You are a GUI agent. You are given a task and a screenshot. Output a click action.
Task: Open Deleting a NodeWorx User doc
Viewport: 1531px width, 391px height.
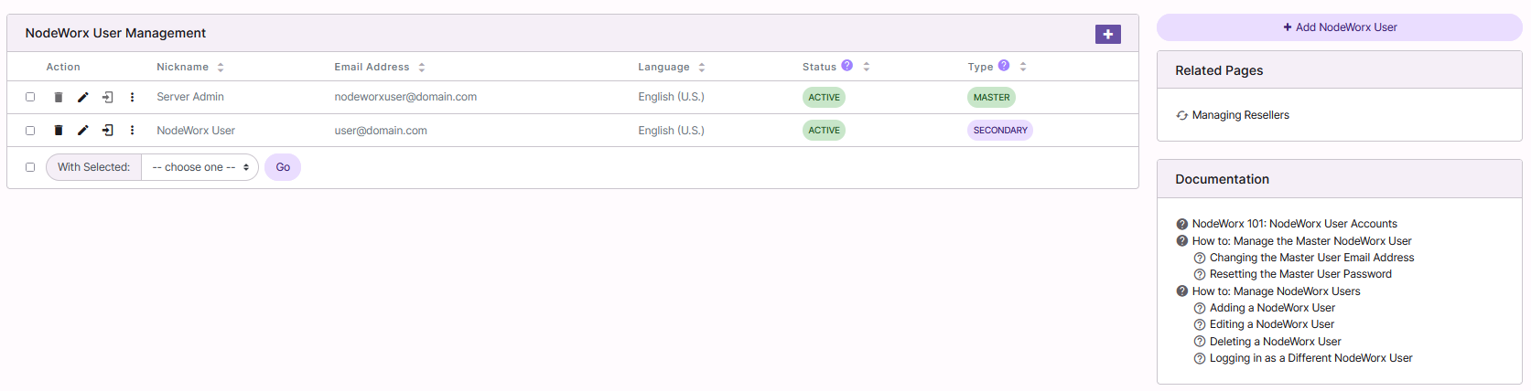pyautogui.click(x=1275, y=342)
